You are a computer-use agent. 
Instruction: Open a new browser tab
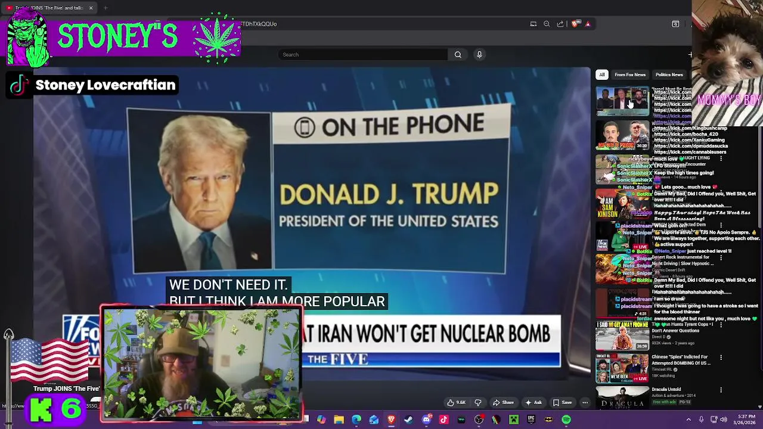pyautogui.click(x=106, y=8)
